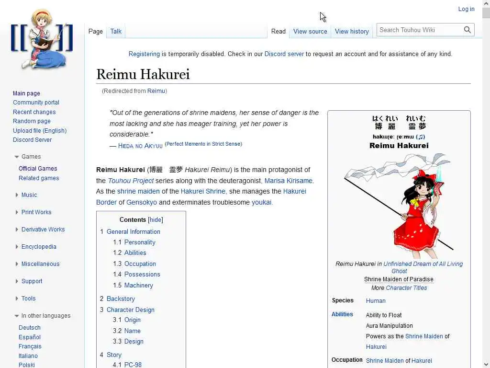Click the Reimu Hakurei character artwork
Viewport: 490px width, 368px height.
399,205
